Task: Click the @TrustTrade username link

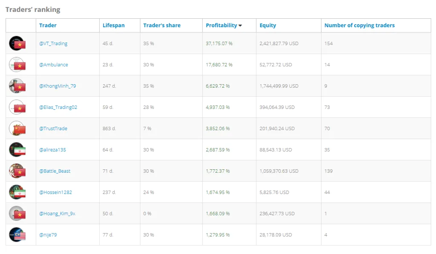Action: tap(53, 128)
